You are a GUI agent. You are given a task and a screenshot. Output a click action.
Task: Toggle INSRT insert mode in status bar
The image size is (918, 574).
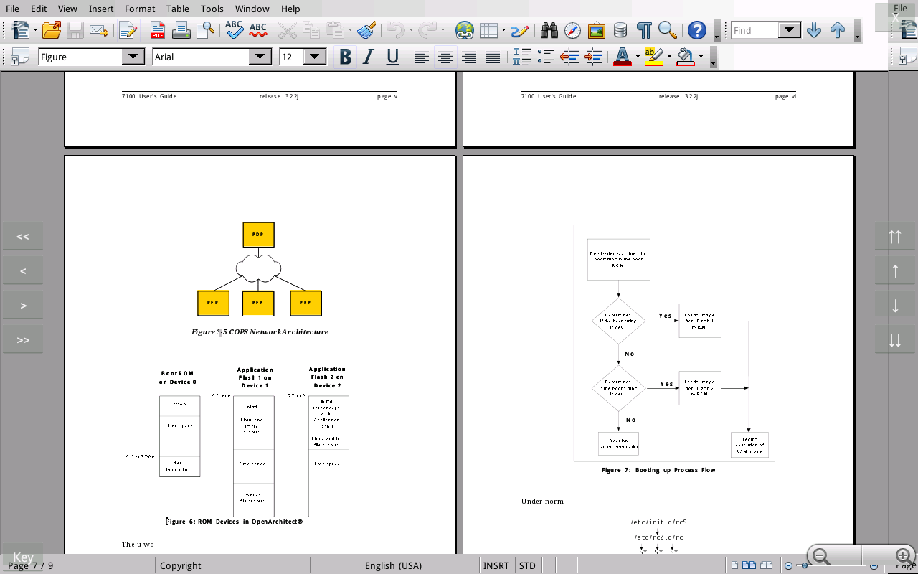point(496,565)
